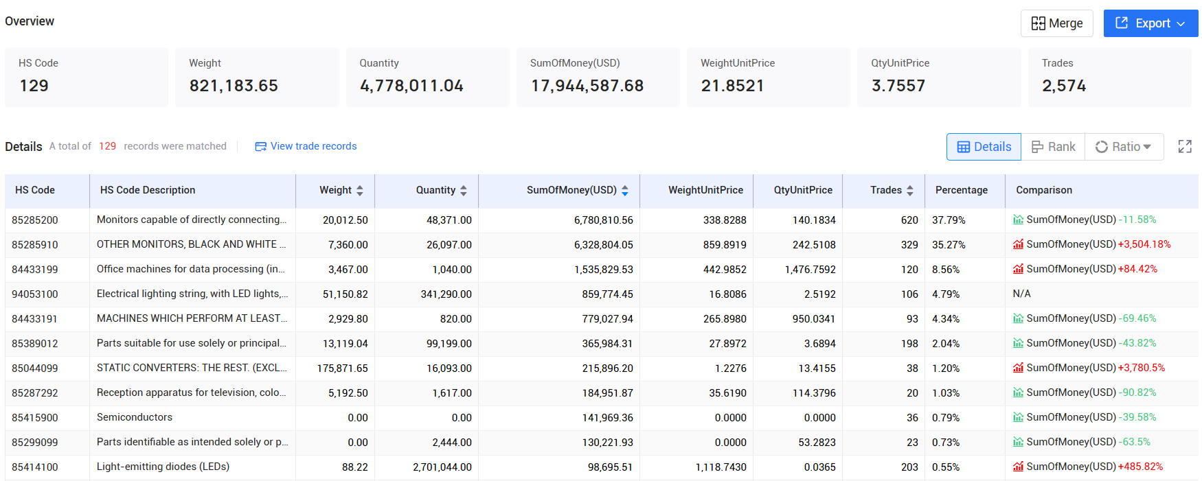Click the fullscreen expand icon
Screen dimensions: 1202x481
1185,146
